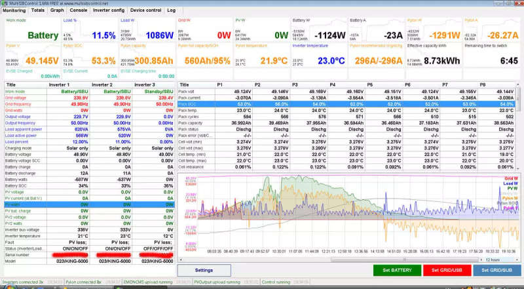Click the Grid W chart legend entry
The image size is (524, 289).
point(511,179)
